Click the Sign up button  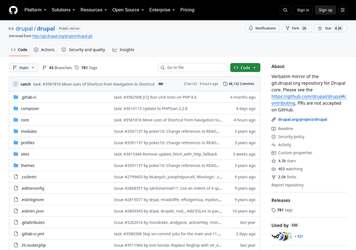(325, 10)
